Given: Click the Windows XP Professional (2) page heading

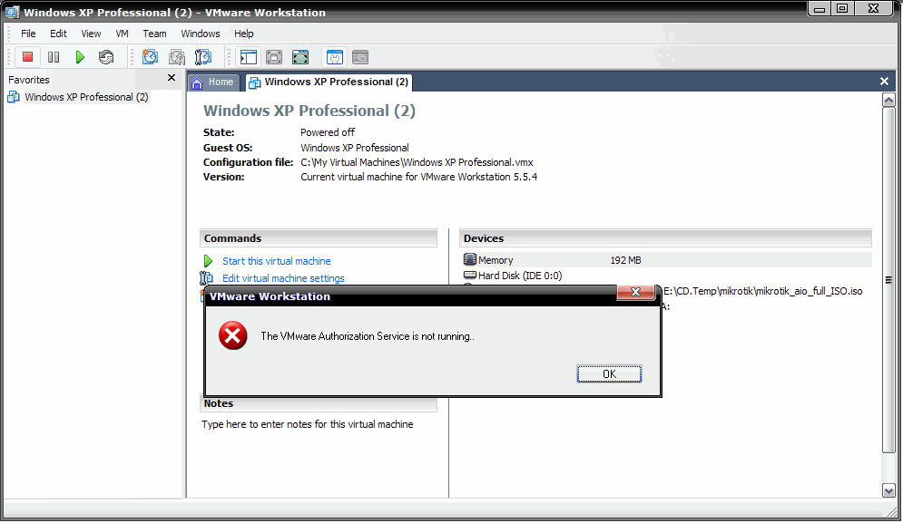Looking at the screenshot, I should (x=309, y=111).
